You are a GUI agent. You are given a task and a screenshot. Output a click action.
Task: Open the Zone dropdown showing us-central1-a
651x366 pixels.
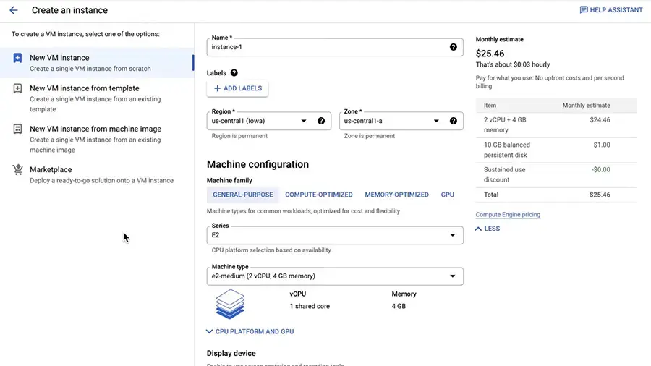pyautogui.click(x=401, y=121)
